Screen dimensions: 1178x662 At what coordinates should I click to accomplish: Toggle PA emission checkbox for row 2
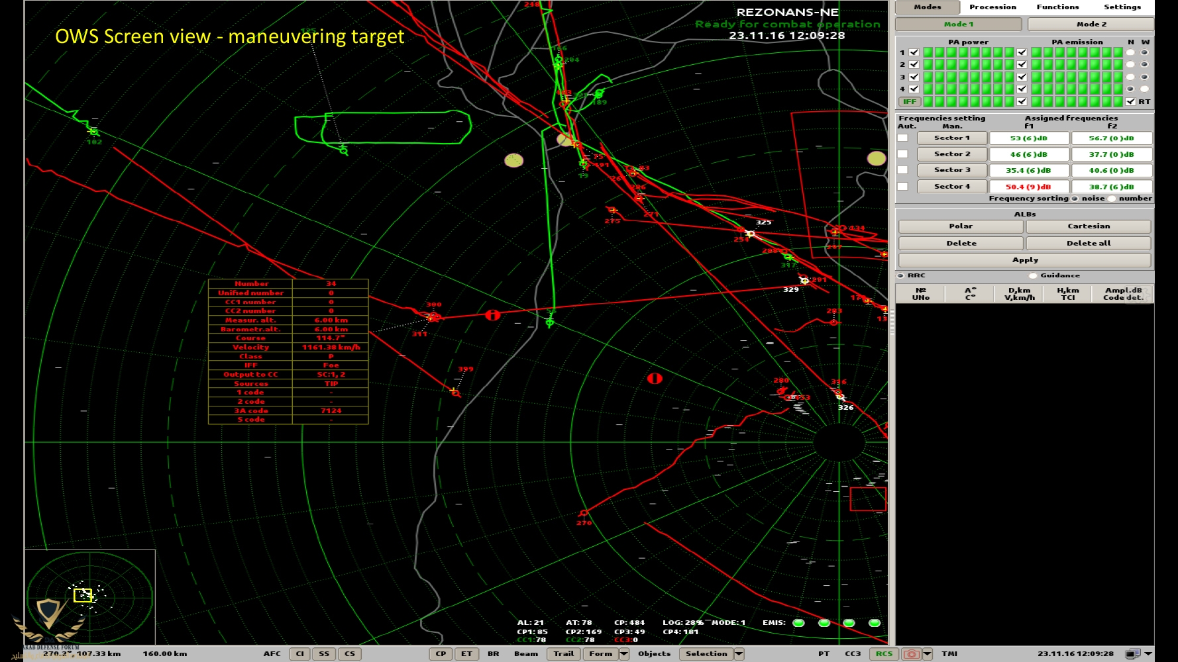[1022, 64]
